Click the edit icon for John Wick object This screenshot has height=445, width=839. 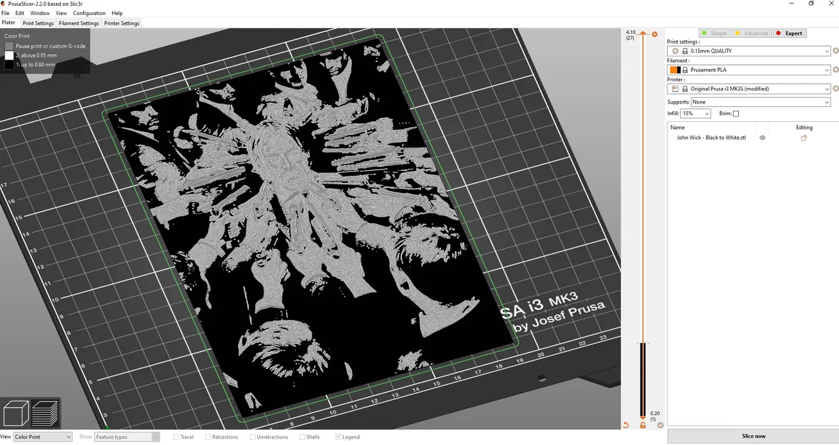click(804, 138)
